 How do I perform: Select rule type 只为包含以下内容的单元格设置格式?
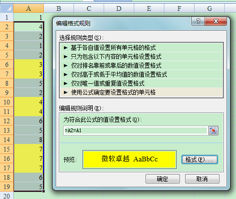click(x=141, y=56)
